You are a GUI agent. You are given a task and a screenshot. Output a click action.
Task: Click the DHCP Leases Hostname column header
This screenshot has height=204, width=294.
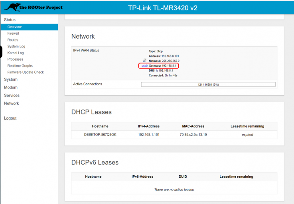(x=100, y=126)
